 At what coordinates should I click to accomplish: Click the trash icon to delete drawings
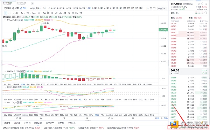[x=80, y=13]
